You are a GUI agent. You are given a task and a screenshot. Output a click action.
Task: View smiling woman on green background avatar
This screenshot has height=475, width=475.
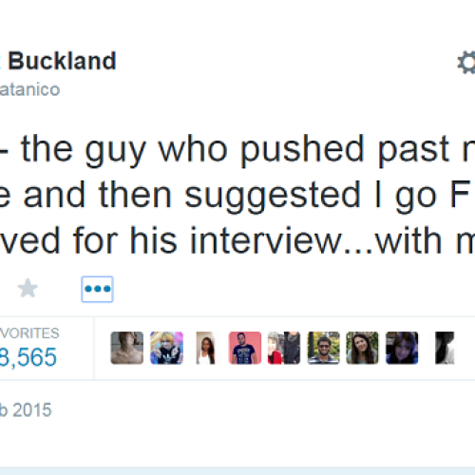363,348
